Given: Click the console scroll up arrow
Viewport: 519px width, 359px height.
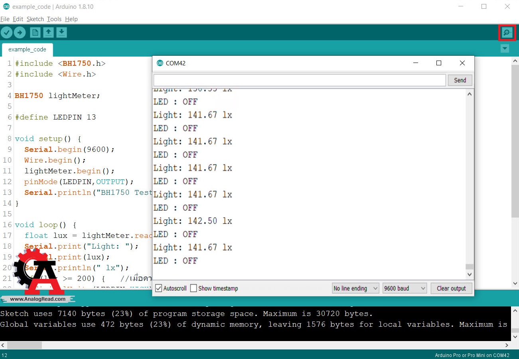Looking at the screenshot, I should [515, 310].
